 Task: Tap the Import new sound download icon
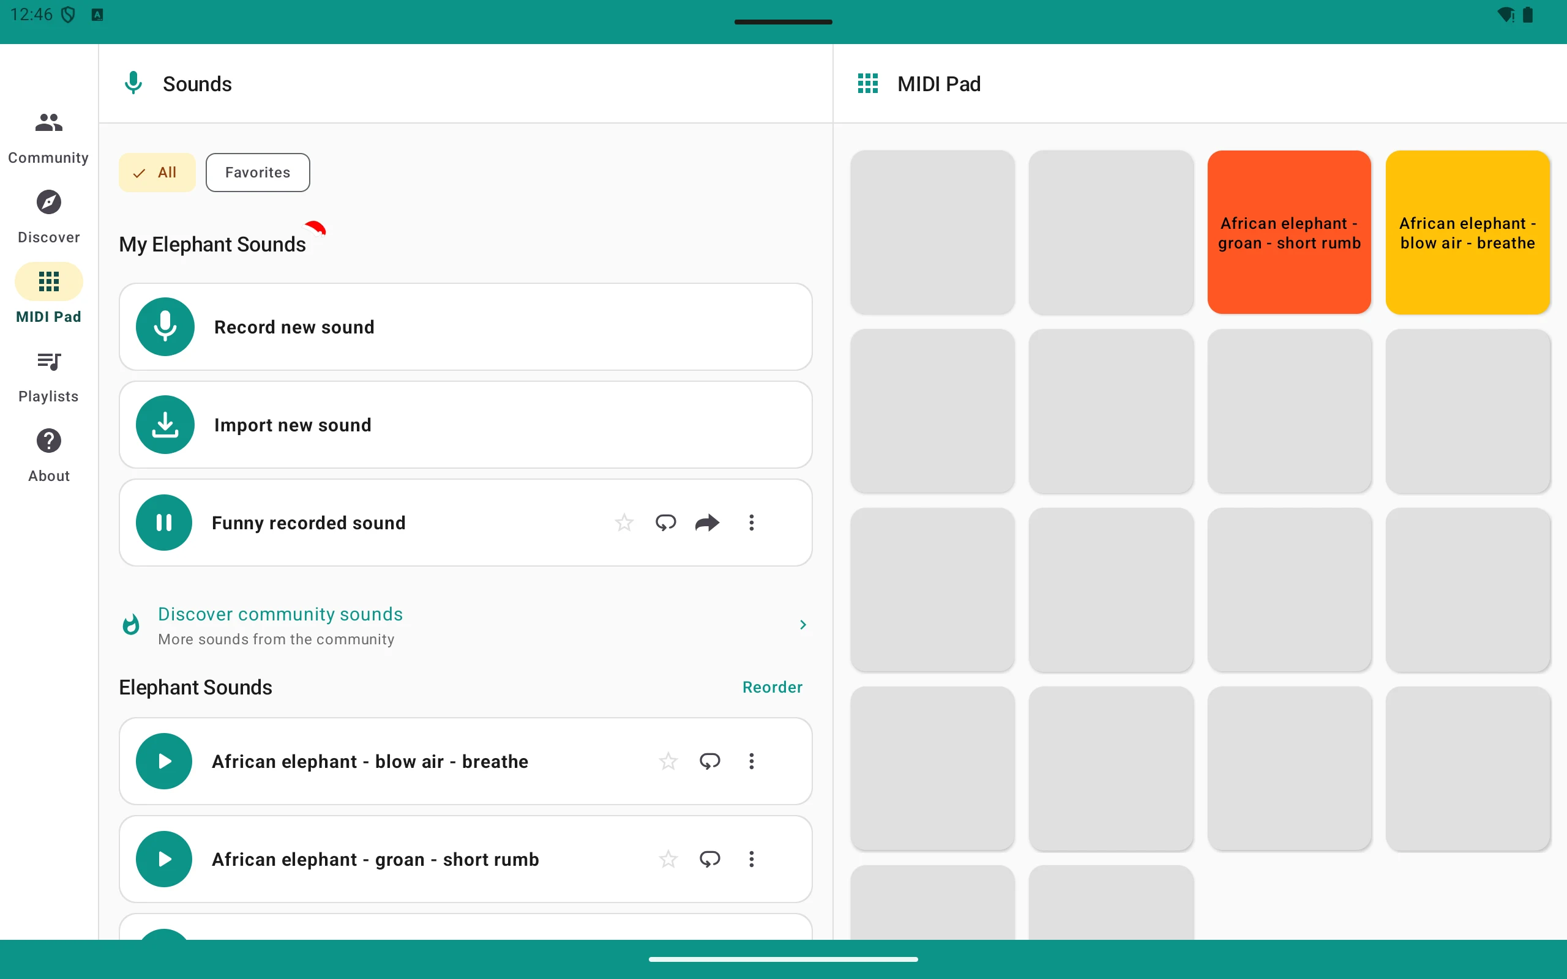point(165,425)
